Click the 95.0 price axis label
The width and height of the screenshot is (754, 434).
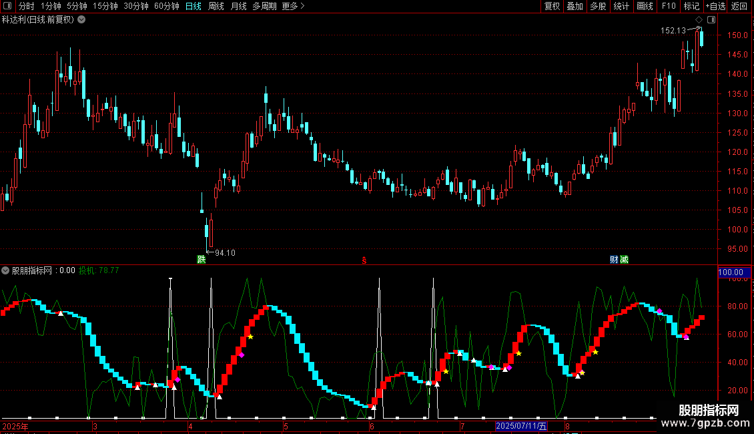(737, 249)
